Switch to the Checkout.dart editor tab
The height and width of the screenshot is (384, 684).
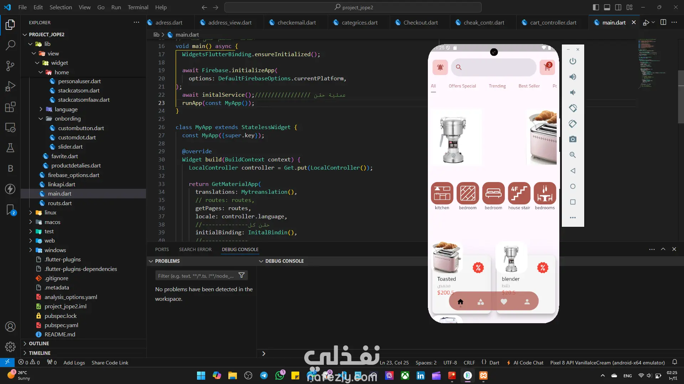pyautogui.click(x=420, y=22)
